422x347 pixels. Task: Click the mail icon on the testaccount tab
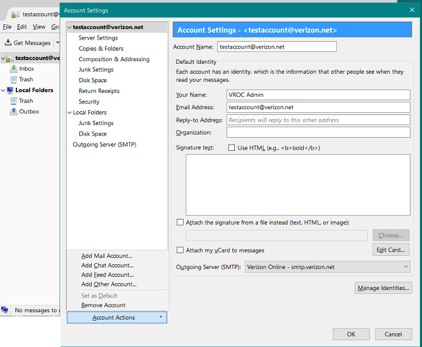click(15, 15)
